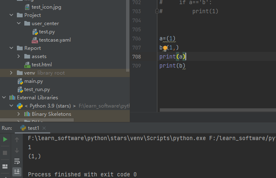This screenshot has height=178, width=276.
Task: Click on code line print(b)
Action: click(x=172, y=66)
